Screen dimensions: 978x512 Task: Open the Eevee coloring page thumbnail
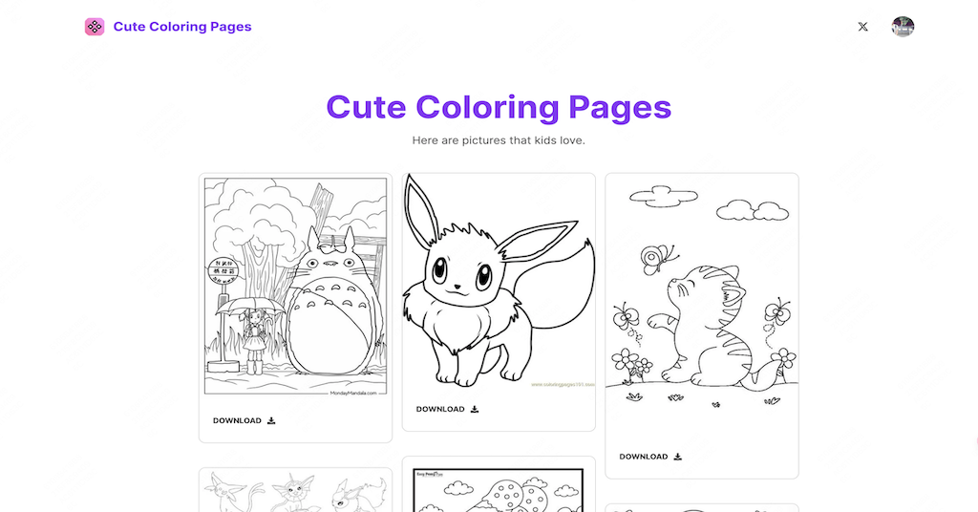(499, 281)
